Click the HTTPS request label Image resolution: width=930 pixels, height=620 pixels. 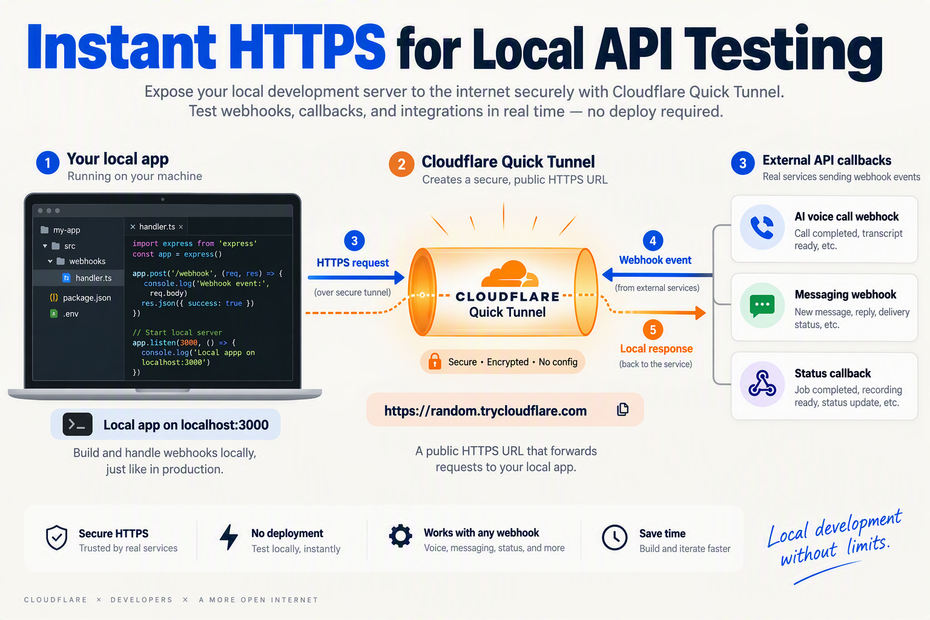[x=352, y=263]
